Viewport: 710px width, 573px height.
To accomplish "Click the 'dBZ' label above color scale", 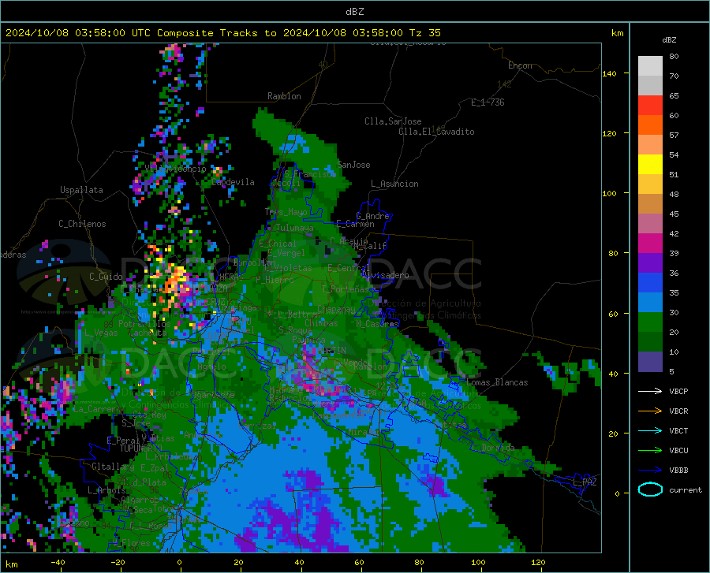I will pos(669,39).
